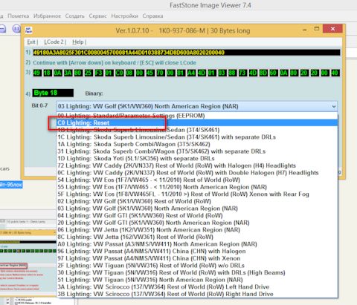Select byte cell 49 in byte row
The height and width of the screenshot is (305, 357).
[37, 73]
